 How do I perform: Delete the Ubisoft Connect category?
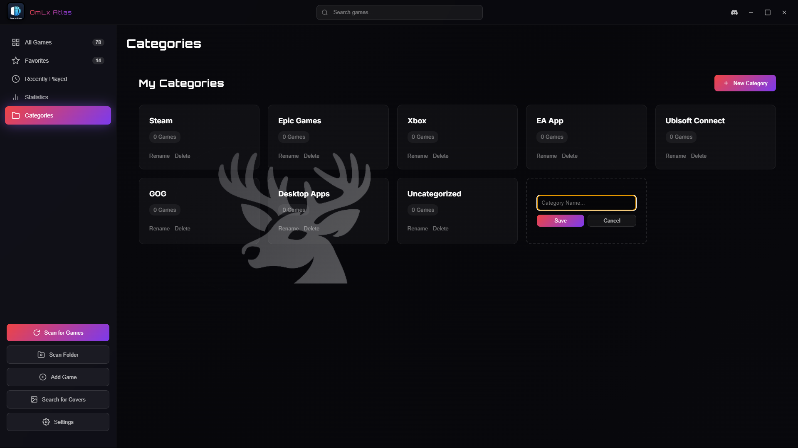tap(699, 156)
